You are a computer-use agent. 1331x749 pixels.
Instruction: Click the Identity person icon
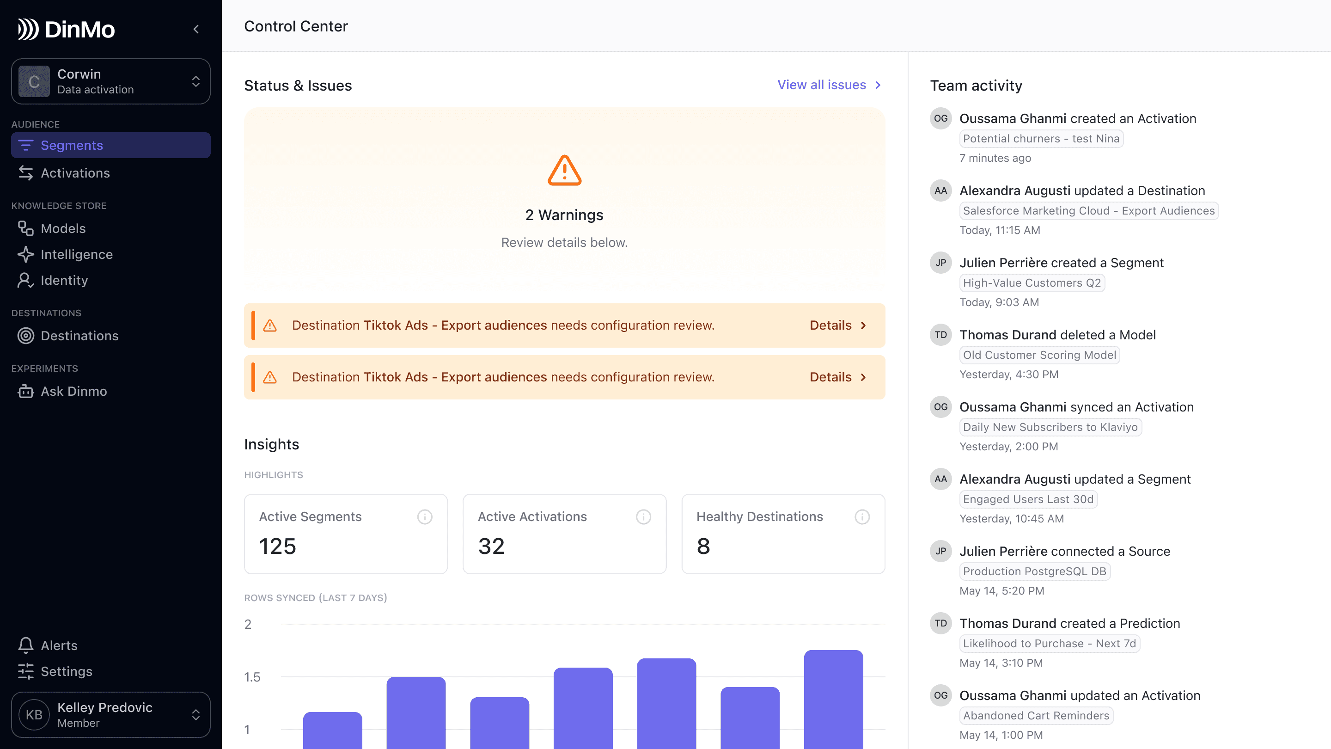point(25,280)
